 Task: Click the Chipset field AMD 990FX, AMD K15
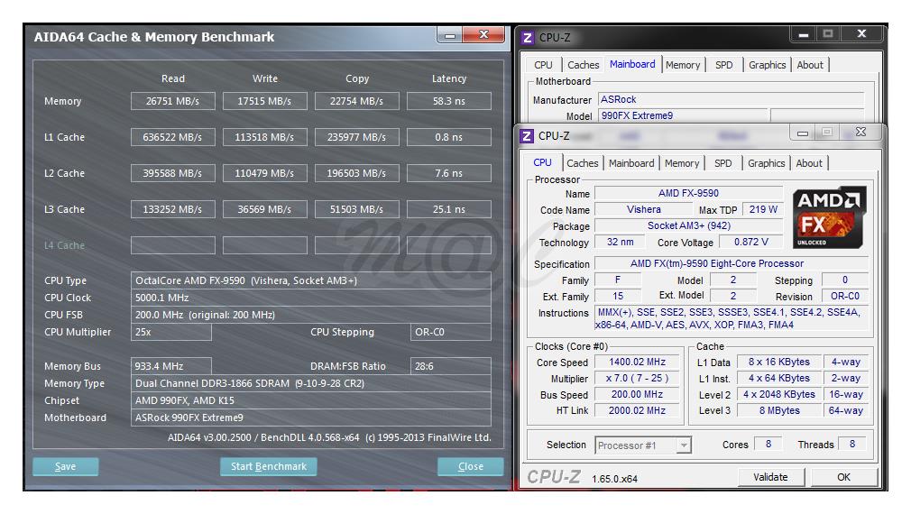click(x=311, y=400)
